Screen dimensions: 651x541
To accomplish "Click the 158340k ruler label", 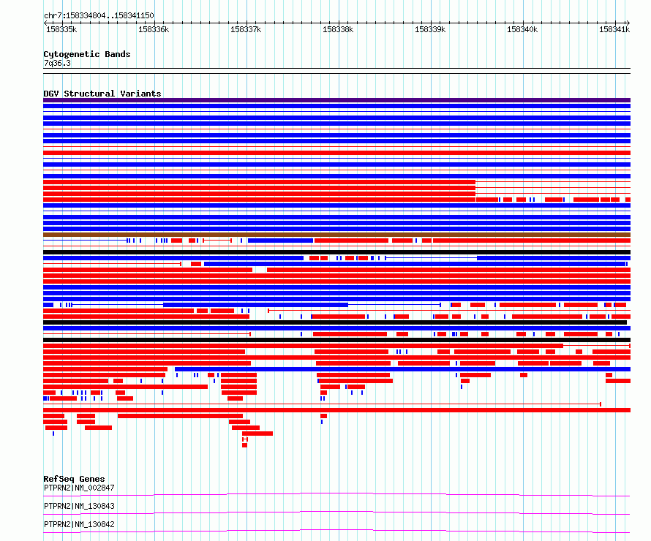I will [522, 29].
